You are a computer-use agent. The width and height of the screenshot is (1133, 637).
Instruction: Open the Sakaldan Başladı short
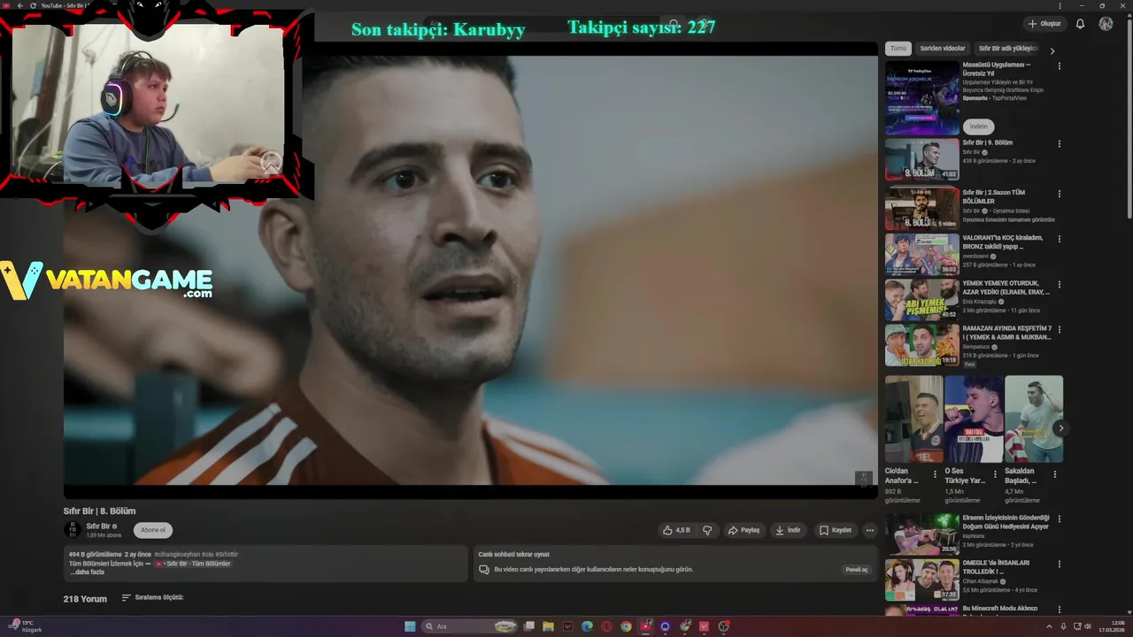[x=1034, y=419]
